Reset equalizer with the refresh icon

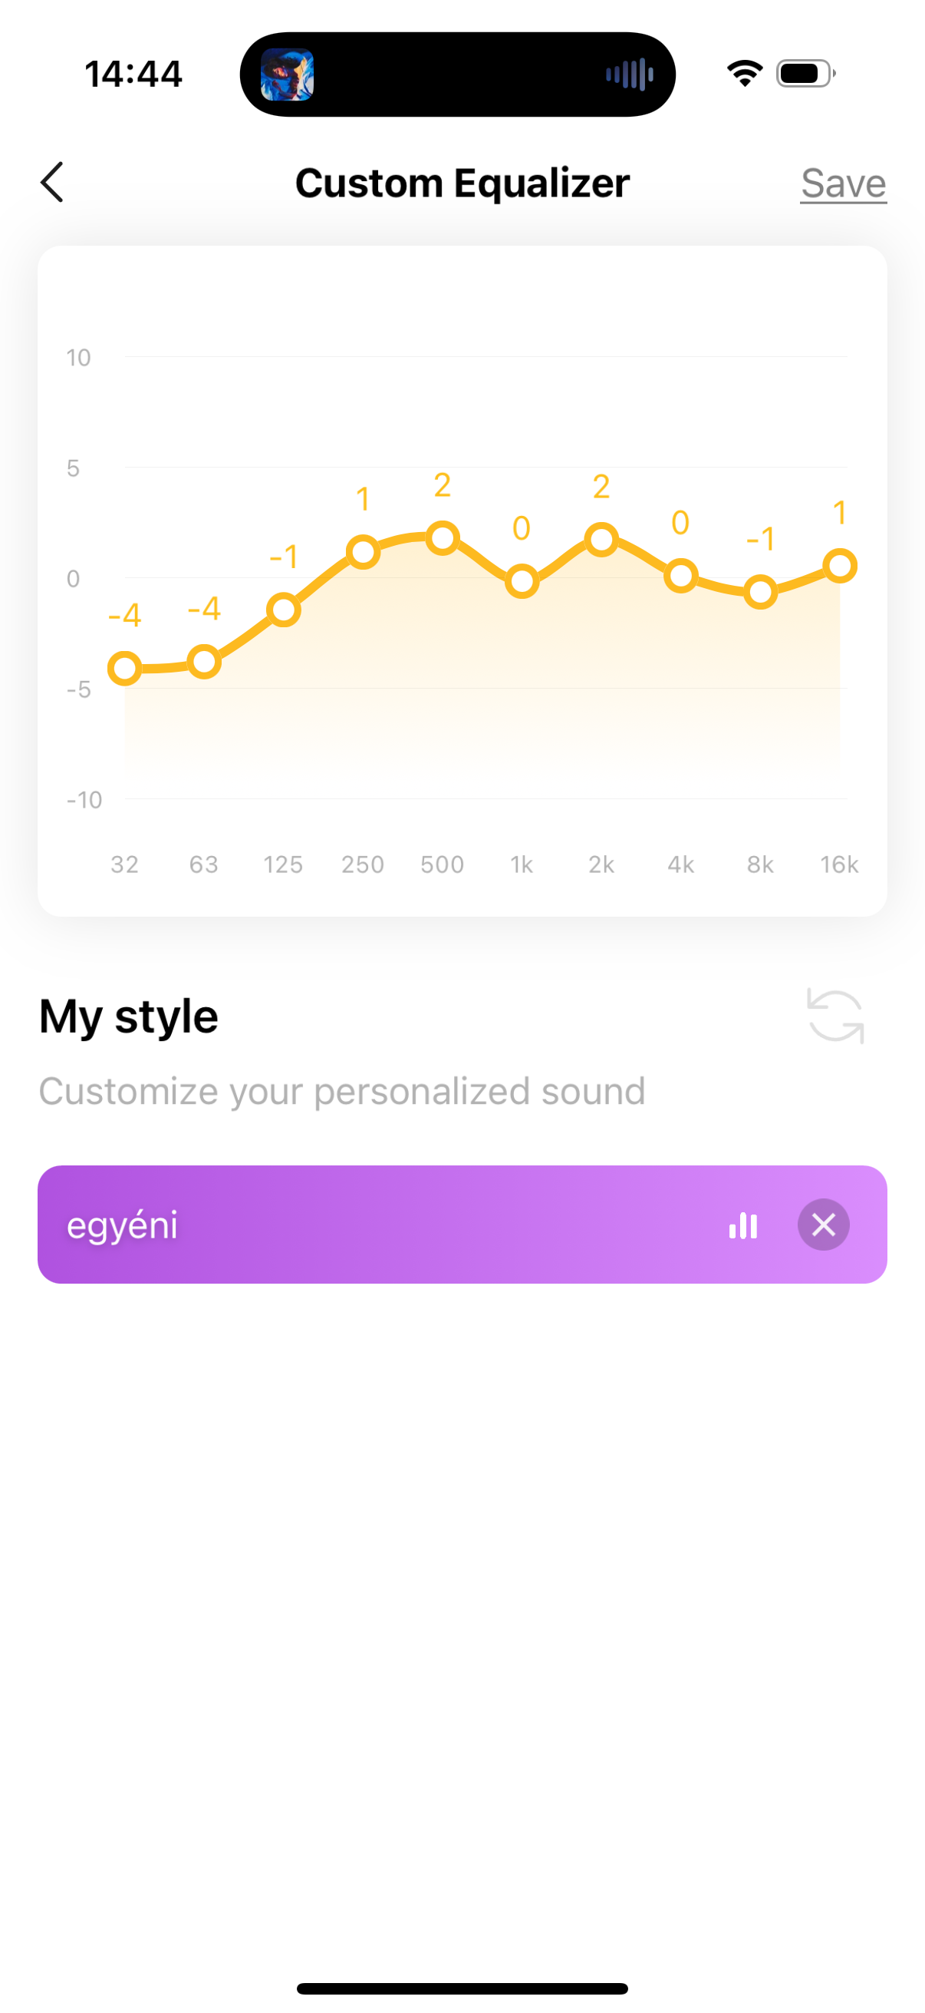(835, 1016)
